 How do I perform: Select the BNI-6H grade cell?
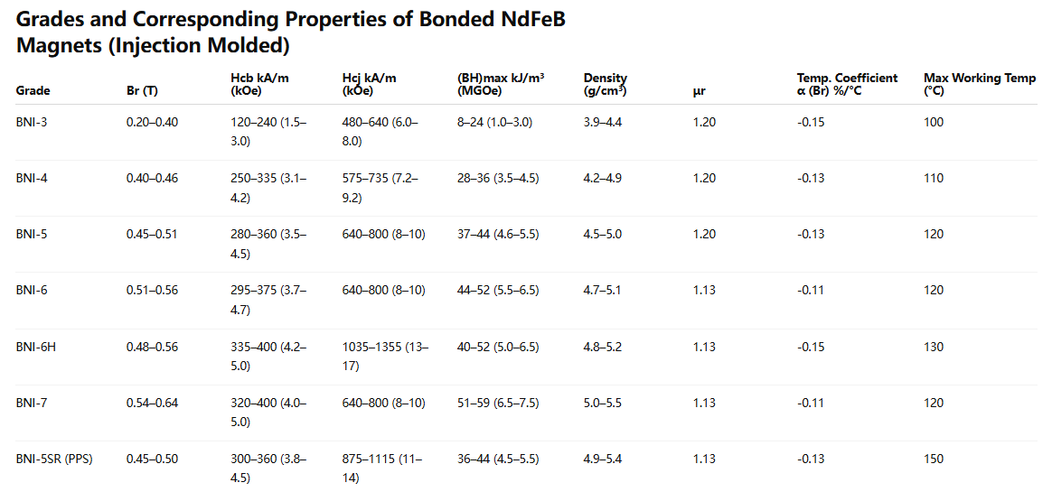[x=35, y=347]
